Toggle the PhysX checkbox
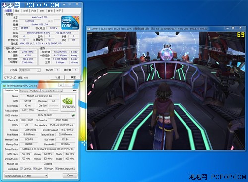Viewport: 248px width, 182px height. (x=45, y=169)
